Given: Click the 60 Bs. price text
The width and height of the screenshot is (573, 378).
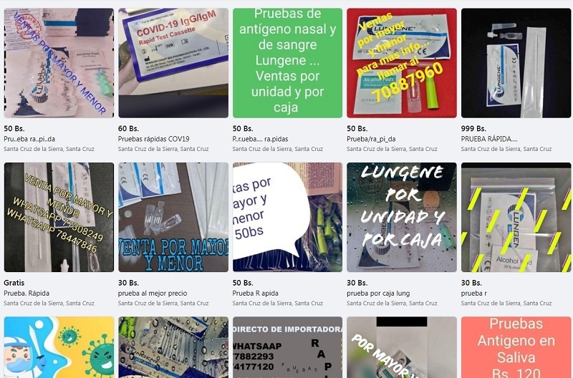Looking at the screenshot, I should [x=128, y=129].
